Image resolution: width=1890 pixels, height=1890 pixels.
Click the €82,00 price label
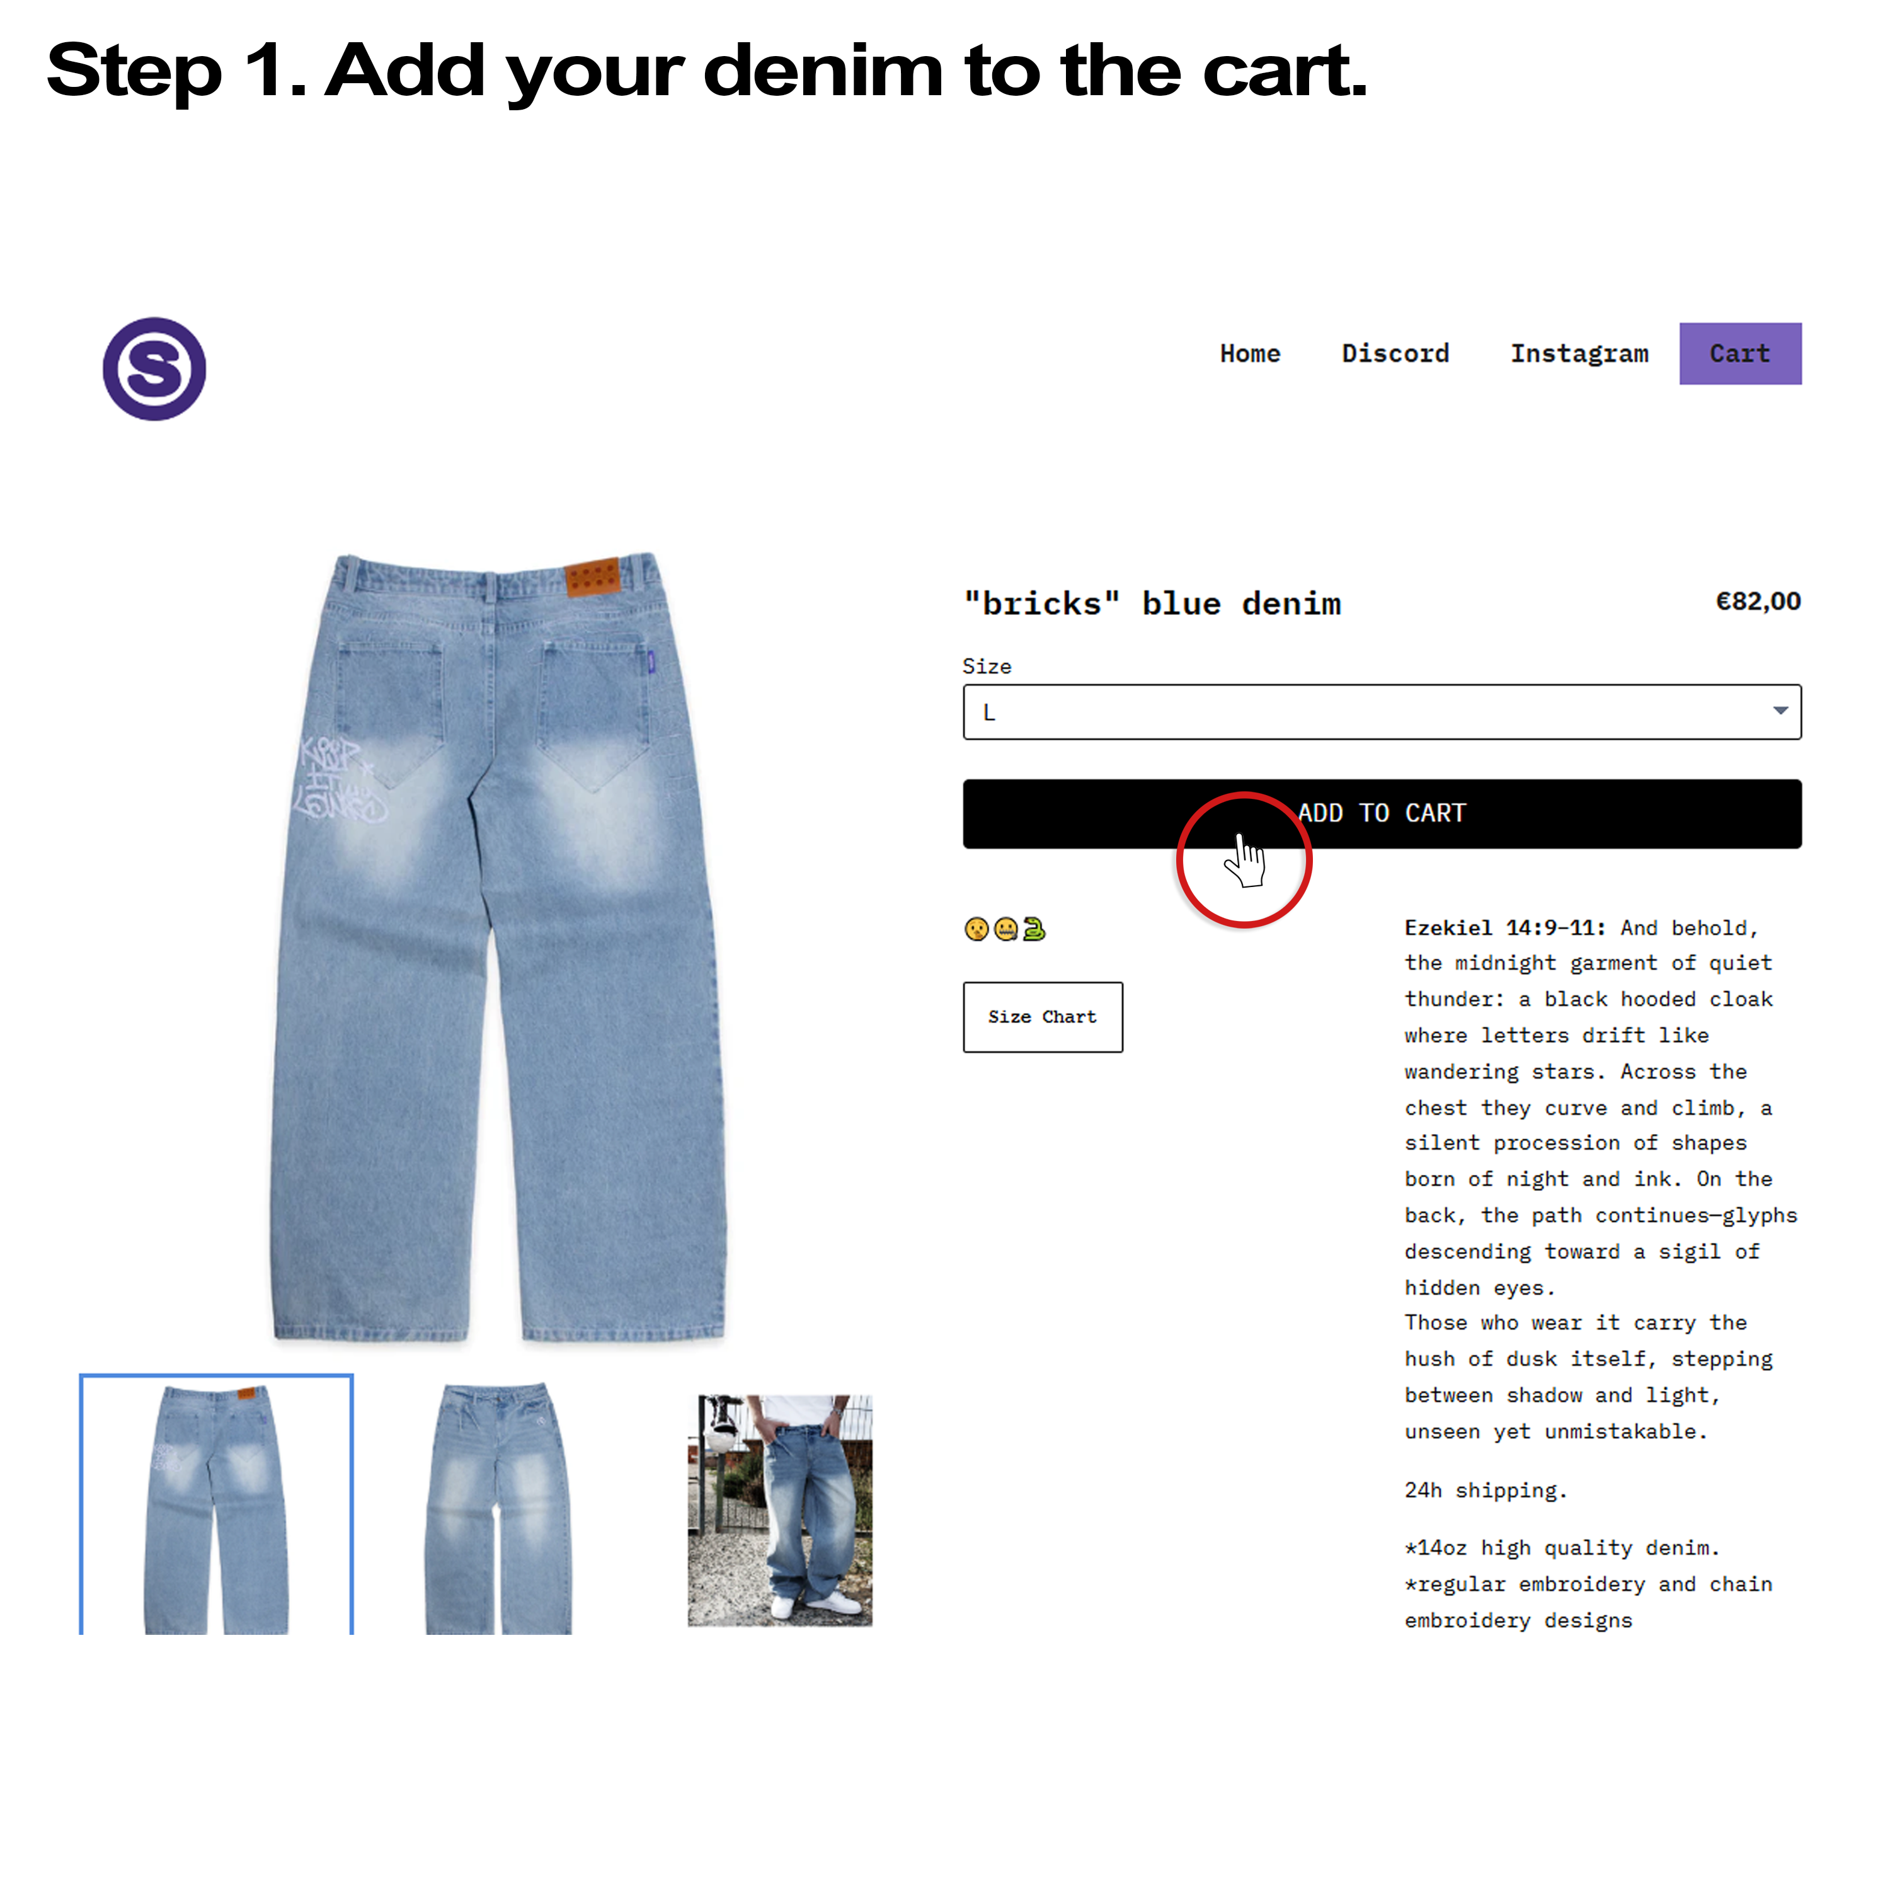pyautogui.click(x=1758, y=600)
